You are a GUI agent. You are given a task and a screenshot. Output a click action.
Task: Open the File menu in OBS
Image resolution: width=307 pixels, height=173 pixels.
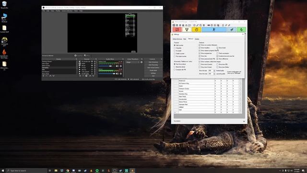pyautogui.click(x=44, y=11)
